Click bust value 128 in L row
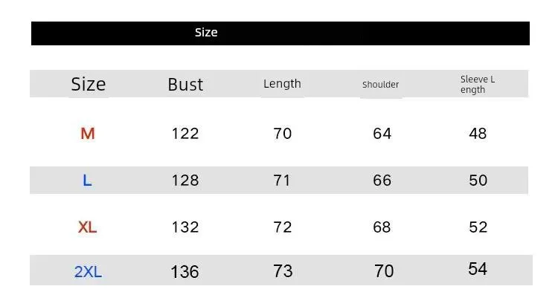The width and height of the screenshot is (558, 292). tap(185, 181)
